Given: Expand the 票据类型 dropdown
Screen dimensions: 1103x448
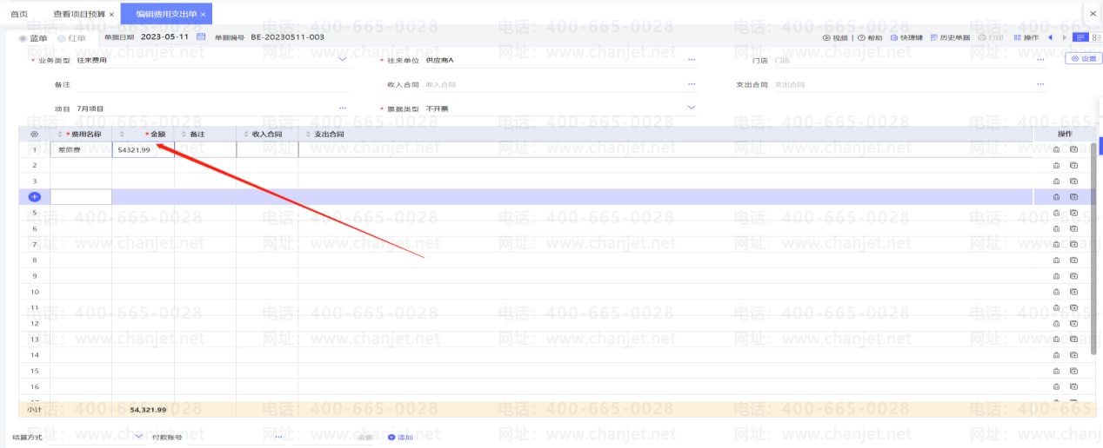Looking at the screenshot, I should coord(692,109).
